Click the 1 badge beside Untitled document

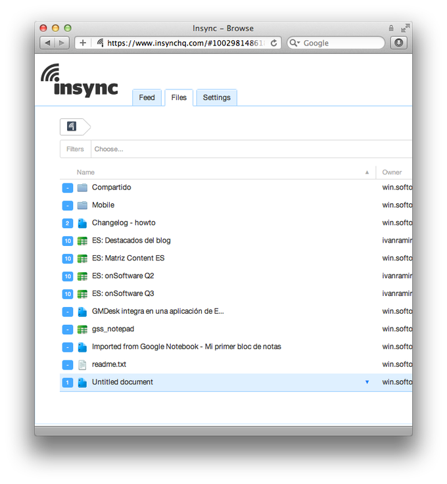pos(68,383)
